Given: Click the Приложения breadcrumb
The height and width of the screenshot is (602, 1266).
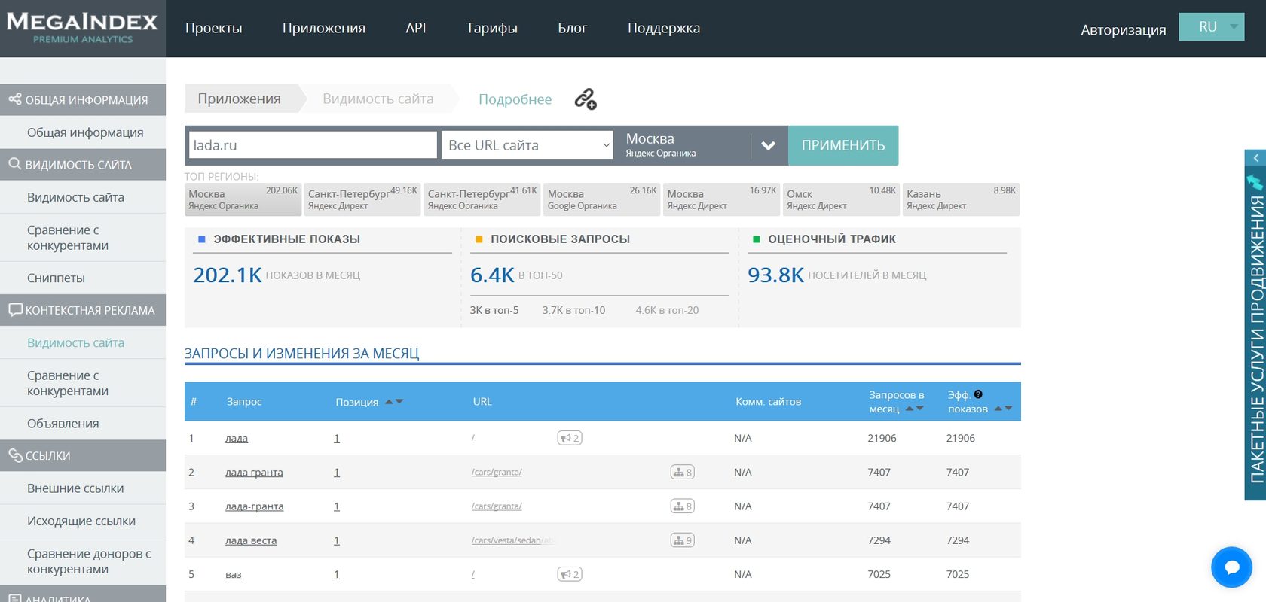Looking at the screenshot, I should coord(240,99).
